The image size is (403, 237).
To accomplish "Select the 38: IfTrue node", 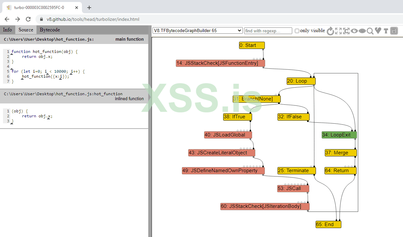I will point(237,117).
